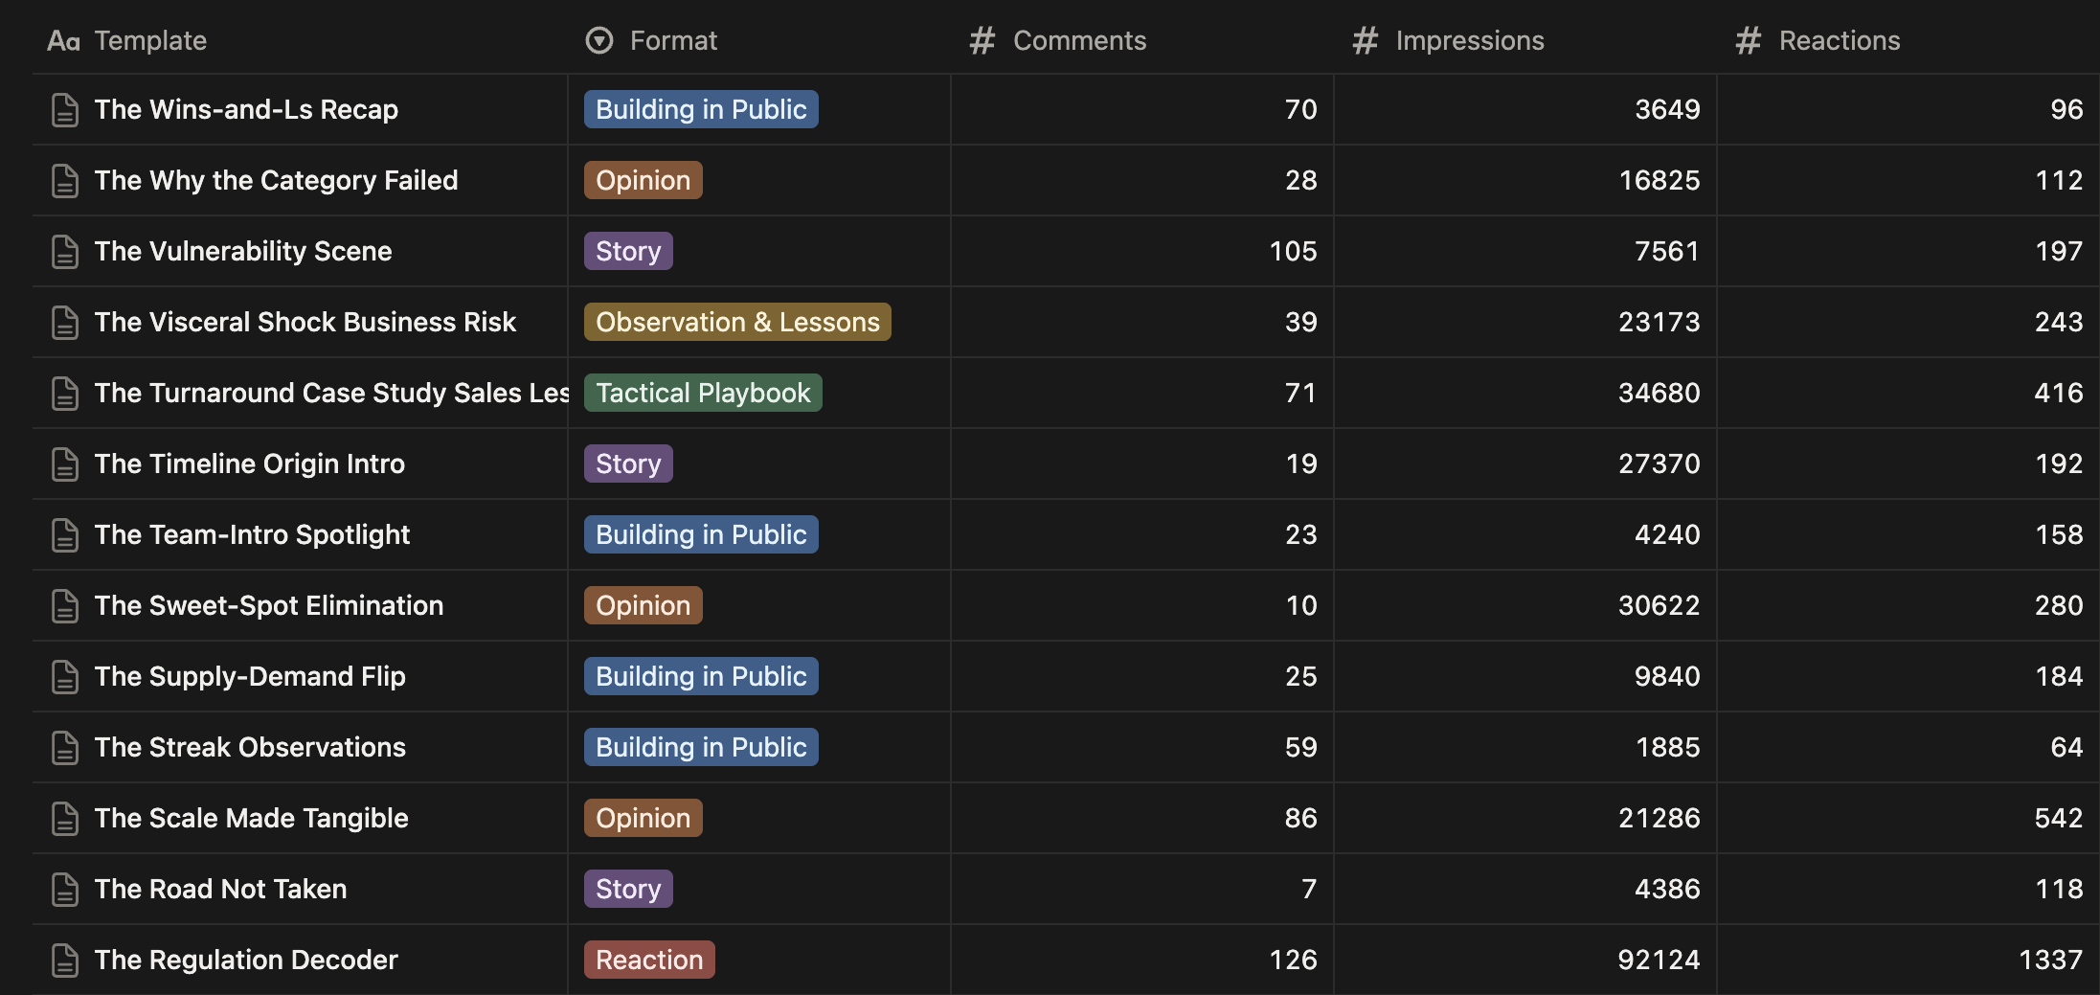Click Impressions cell showing 34680
This screenshot has height=995, width=2100.
click(x=1525, y=393)
